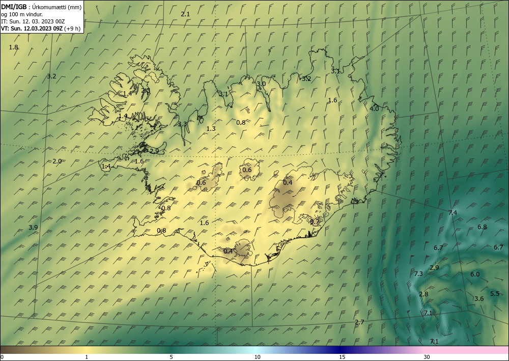Select the 5.5 value at the right edge

(x=495, y=293)
